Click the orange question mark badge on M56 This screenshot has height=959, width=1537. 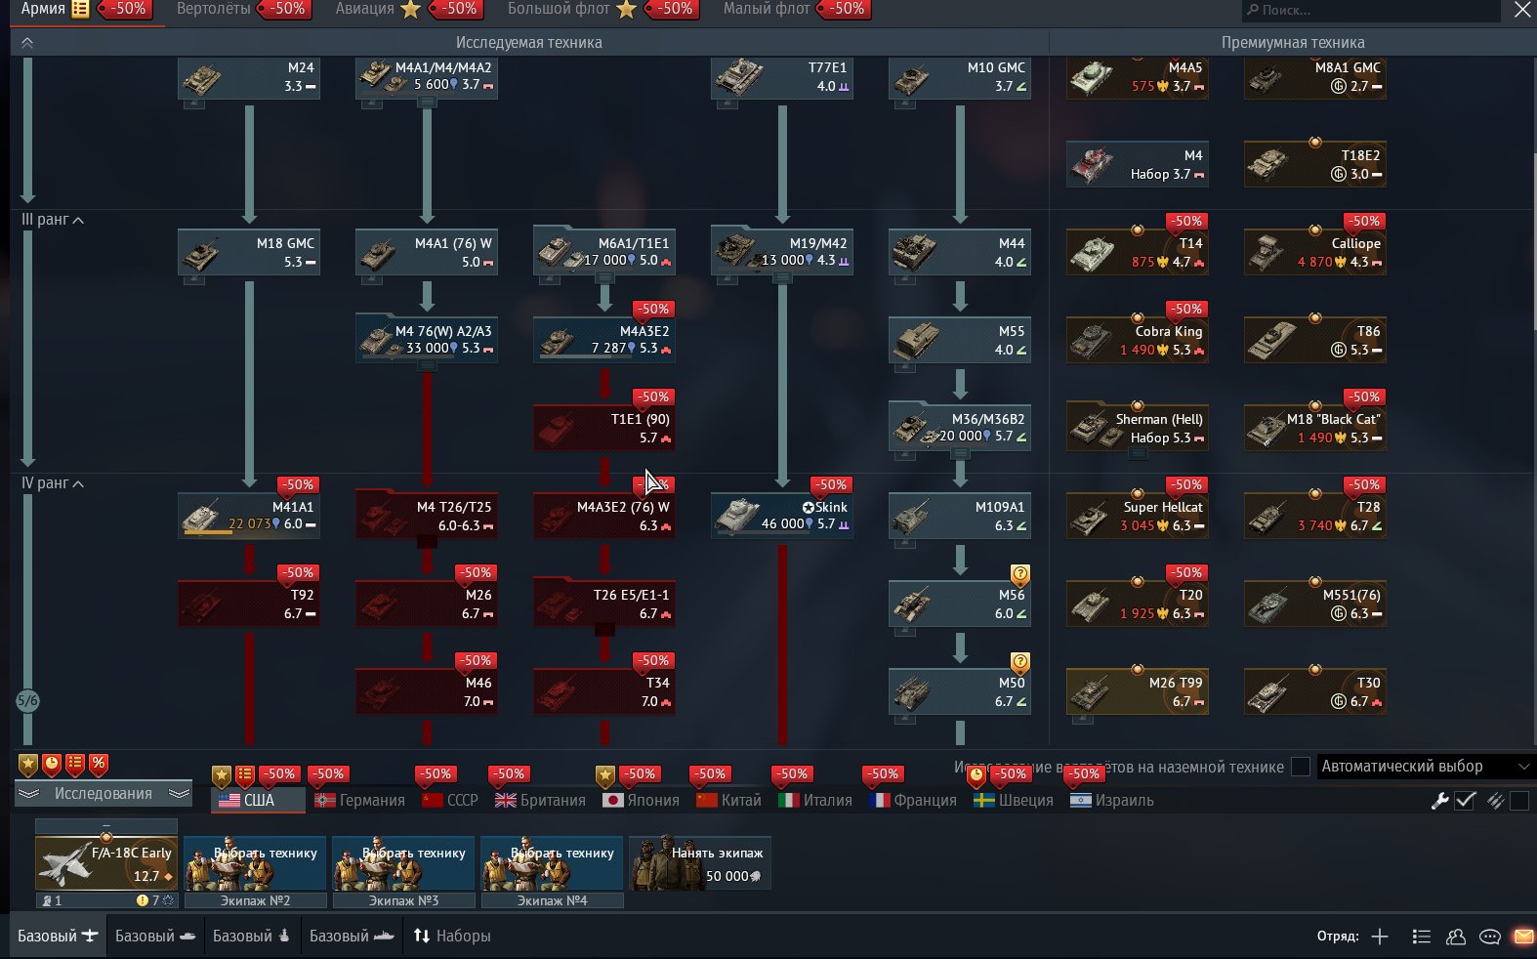pos(1019,574)
